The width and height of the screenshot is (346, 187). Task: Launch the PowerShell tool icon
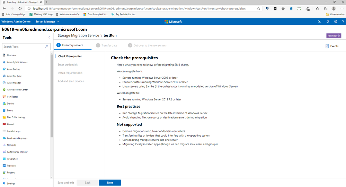[x=4, y=159]
